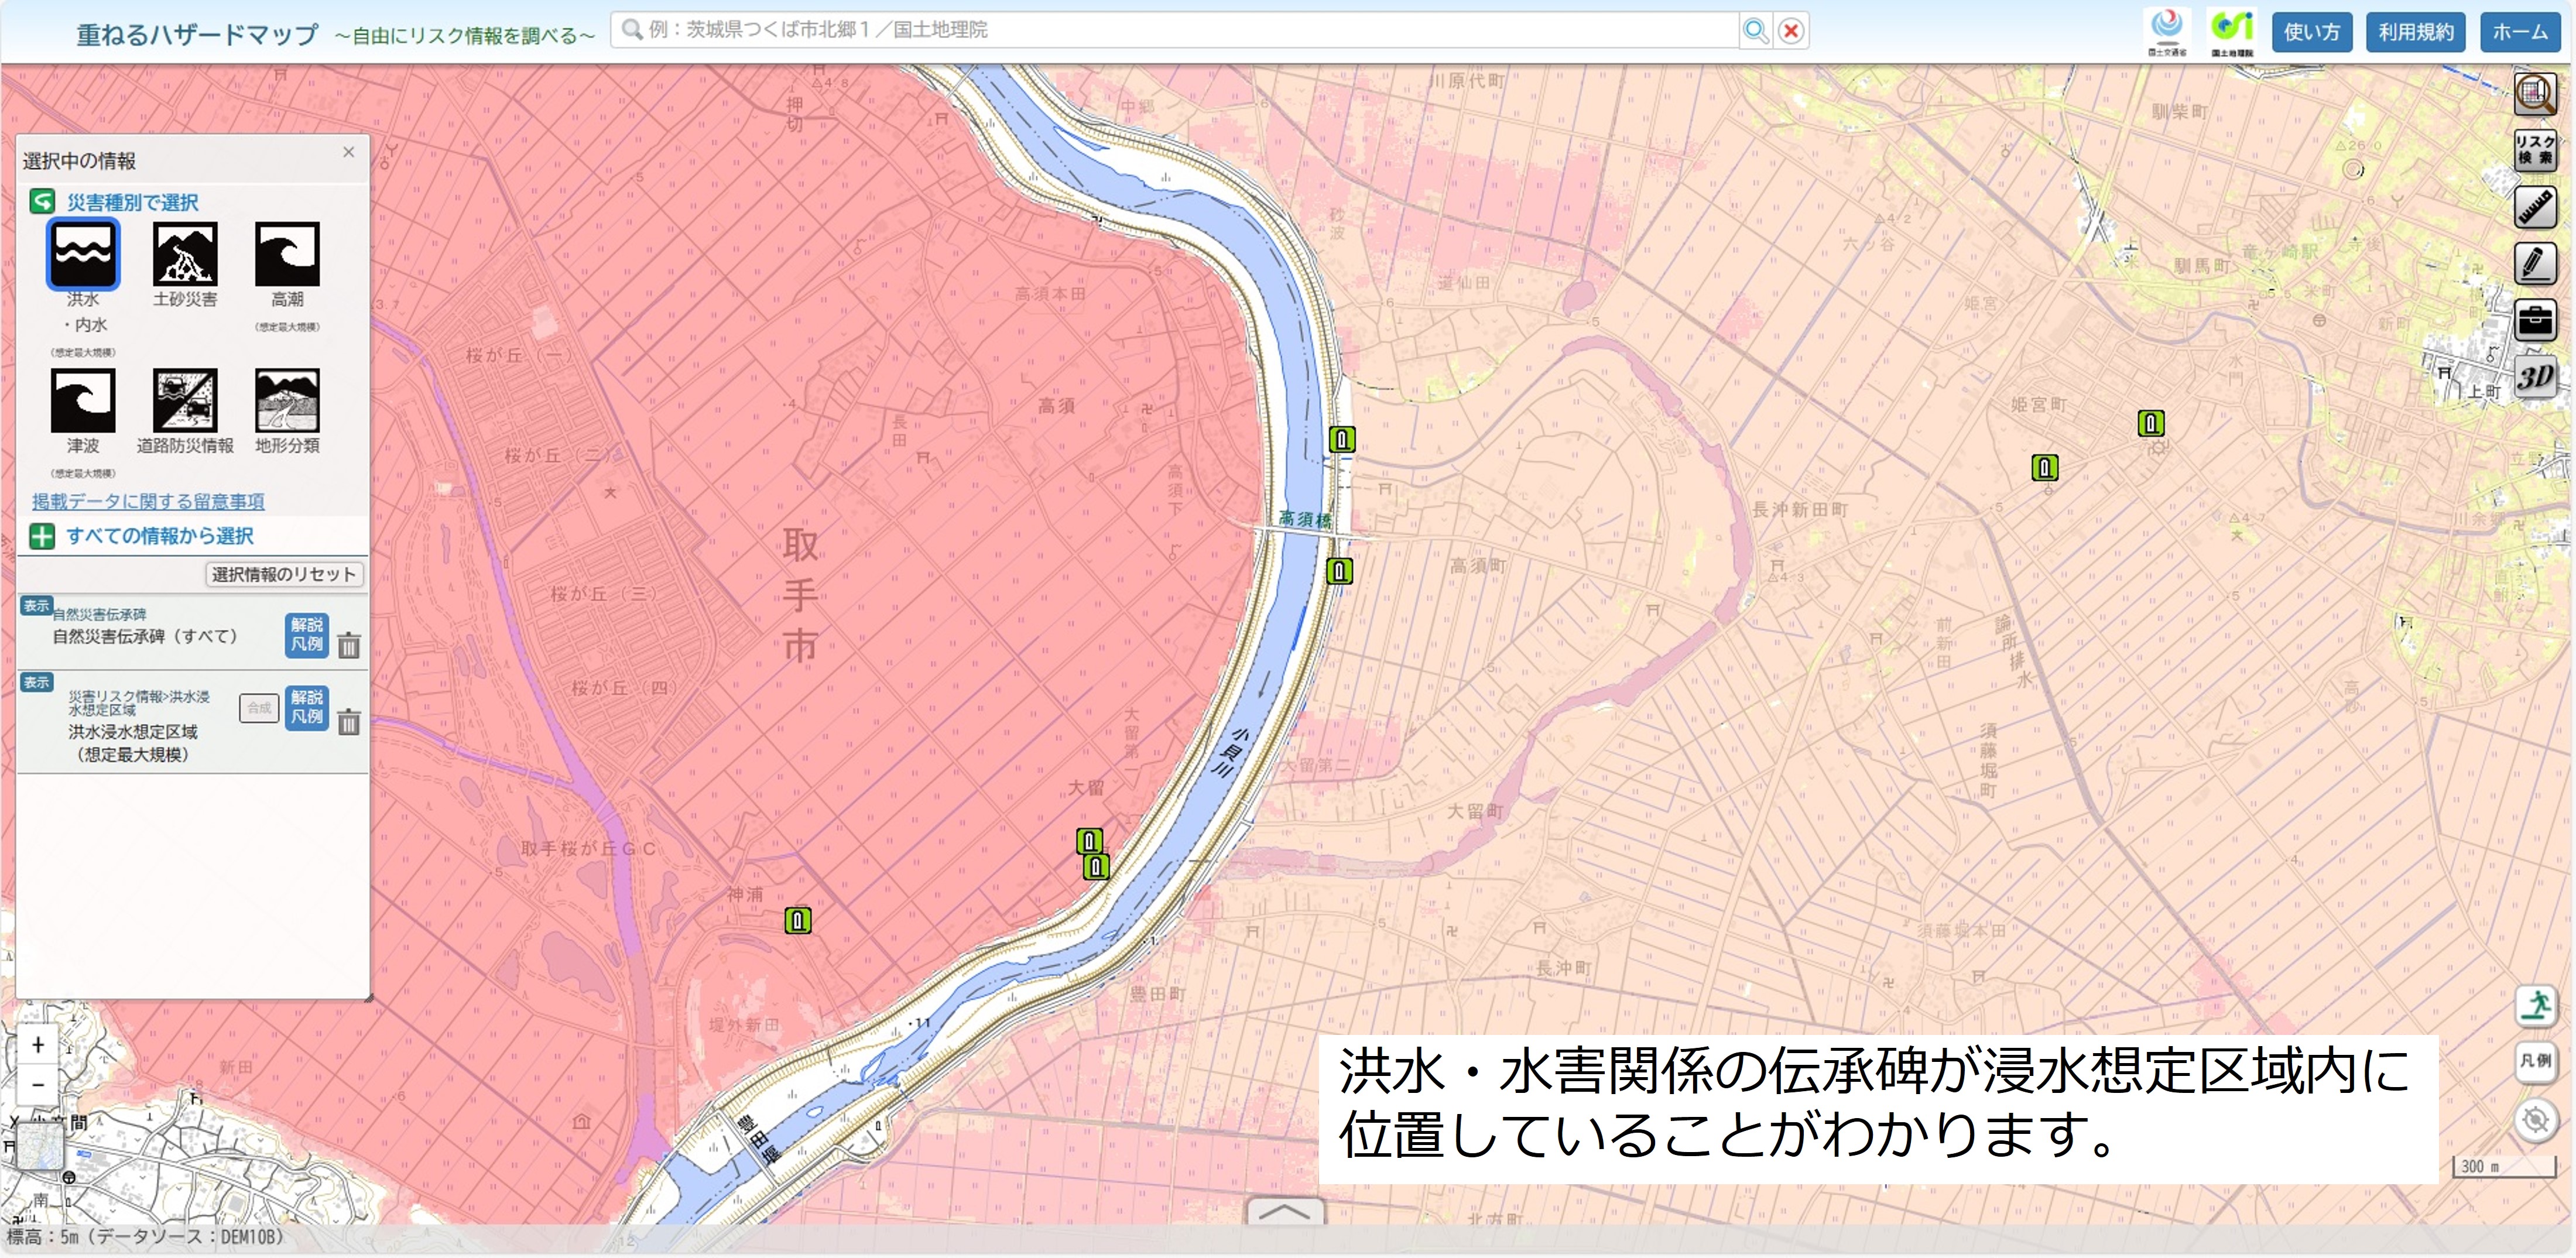Screen dimensions: 2576x1258
Task: Click the monument marker near 姫宮町
Action: [2044, 467]
